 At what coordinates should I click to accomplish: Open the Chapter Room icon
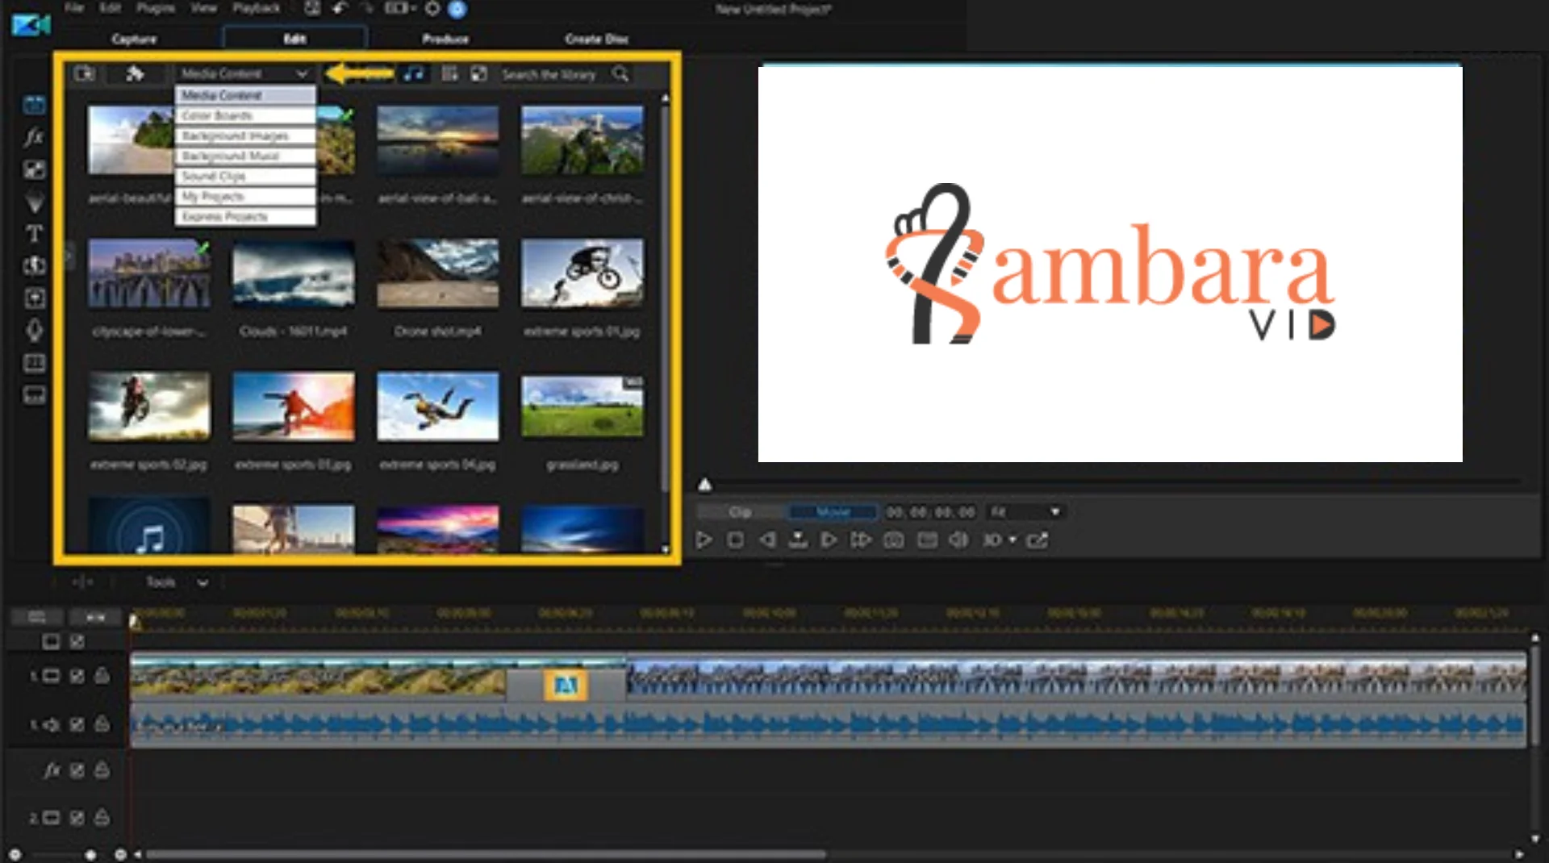34,363
